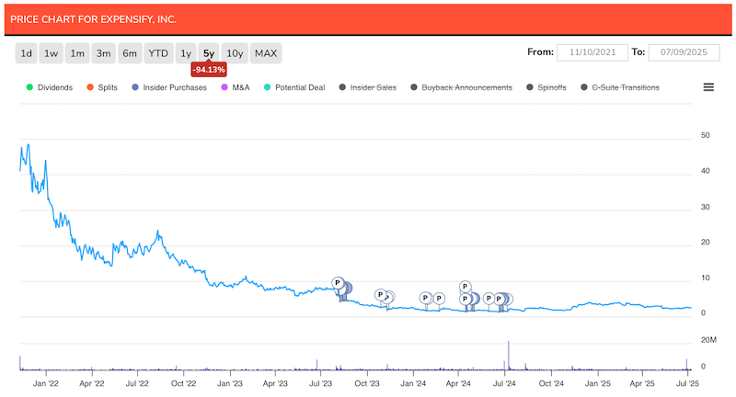This screenshot has width=736, height=397.
Task: Click the Jan '25 axis label
Action: coord(597,383)
